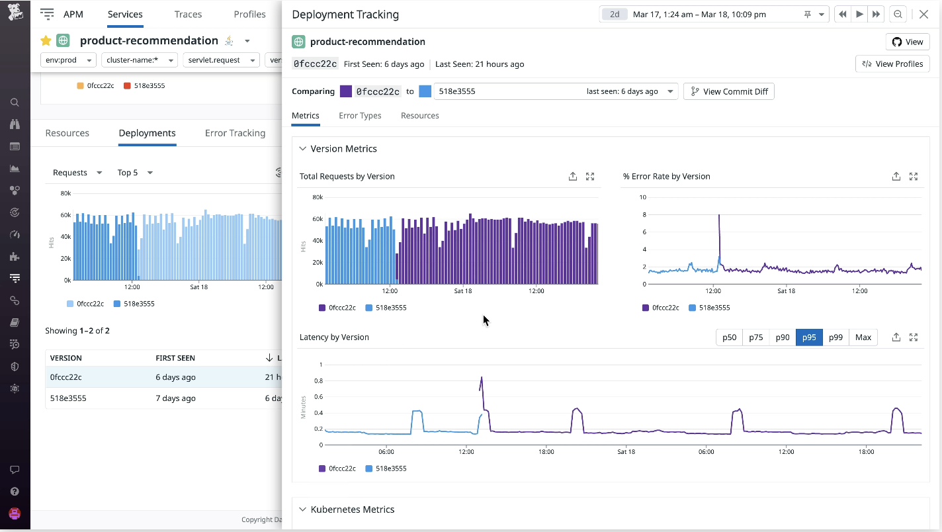The width and height of the screenshot is (942, 532).
Task: Open the Dashboards list icon in sidebar
Action: [15, 146]
